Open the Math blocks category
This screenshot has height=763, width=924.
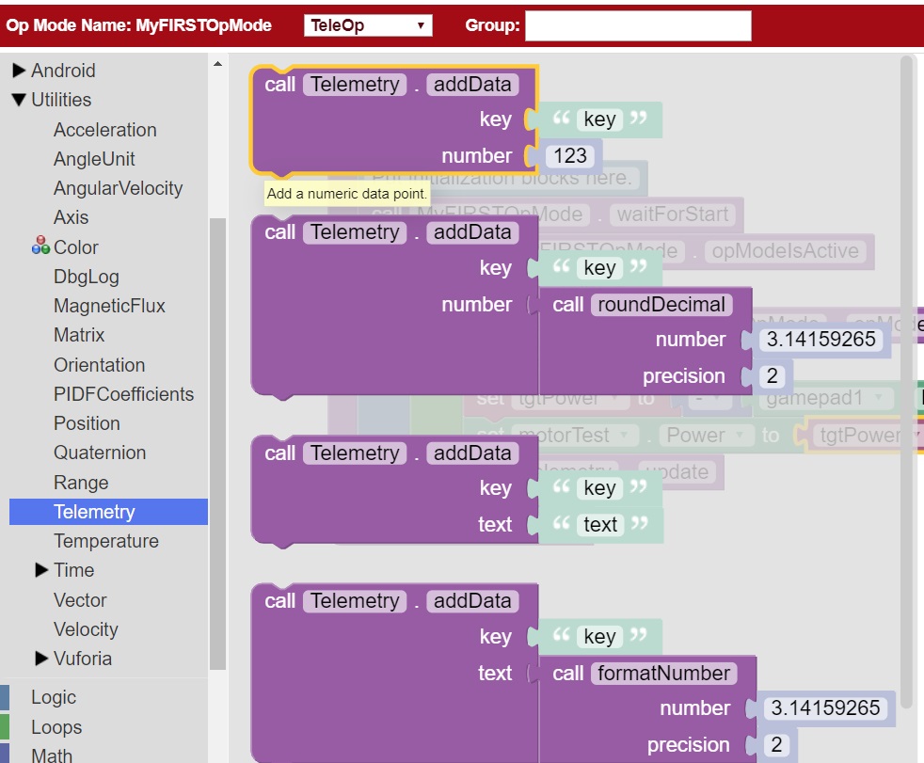coord(51,754)
